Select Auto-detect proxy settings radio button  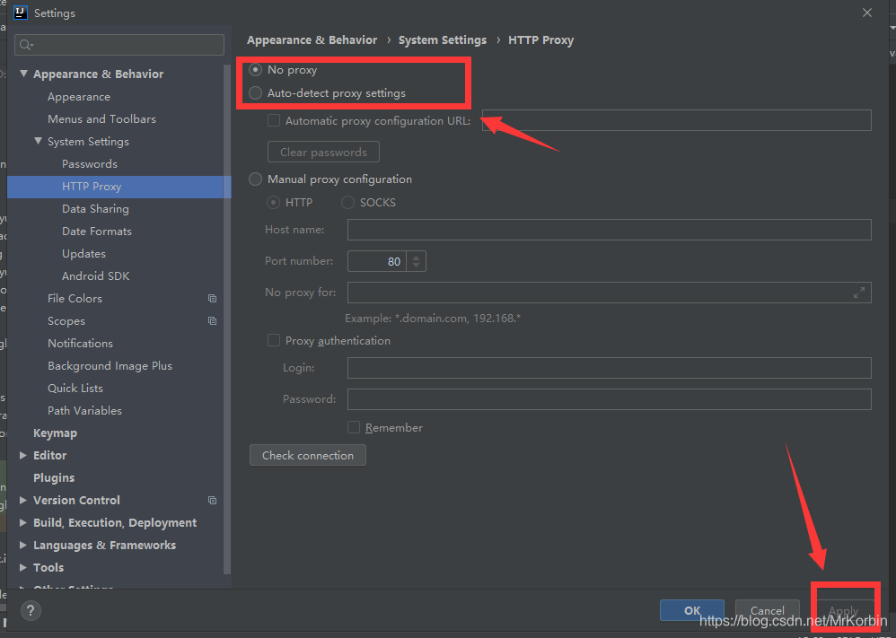pos(256,93)
